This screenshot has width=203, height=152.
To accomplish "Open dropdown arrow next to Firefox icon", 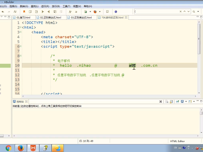I will coord(100,11).
